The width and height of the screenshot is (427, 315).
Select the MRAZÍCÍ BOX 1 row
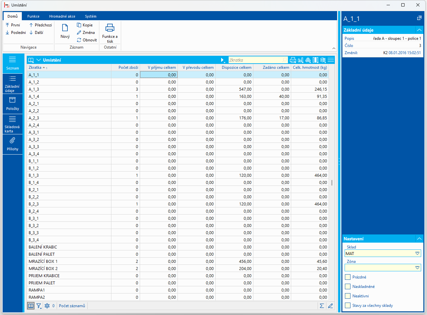[x=178, y=261]
